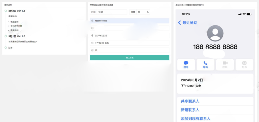This screenshot has width=259, height=122.
Task: Go back via 最近通话 link
Action: click(190, 23)
